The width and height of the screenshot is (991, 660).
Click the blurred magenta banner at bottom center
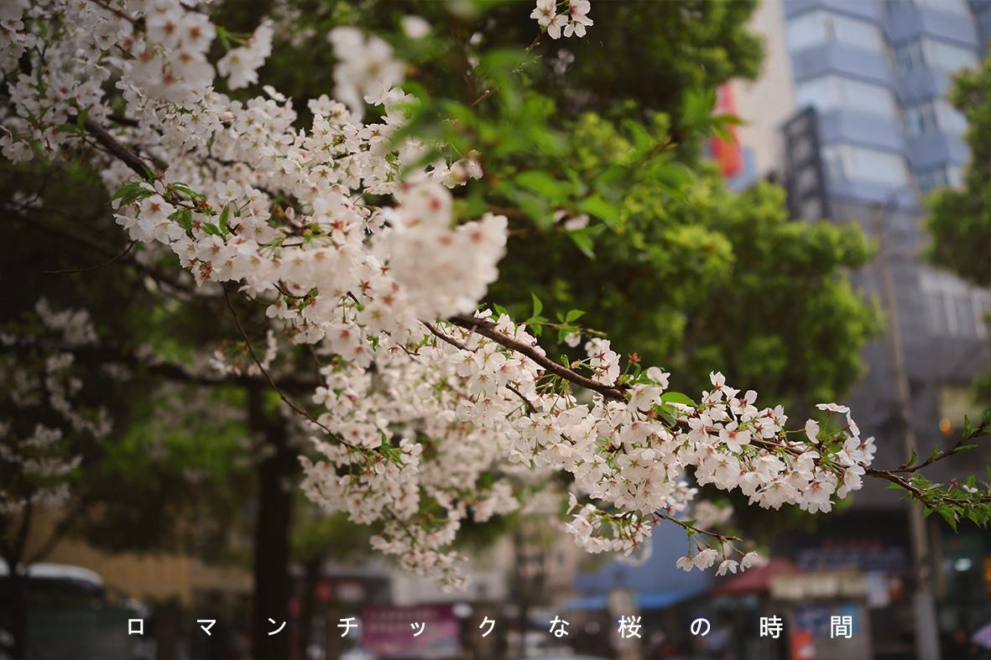click(x=409, y=631)
